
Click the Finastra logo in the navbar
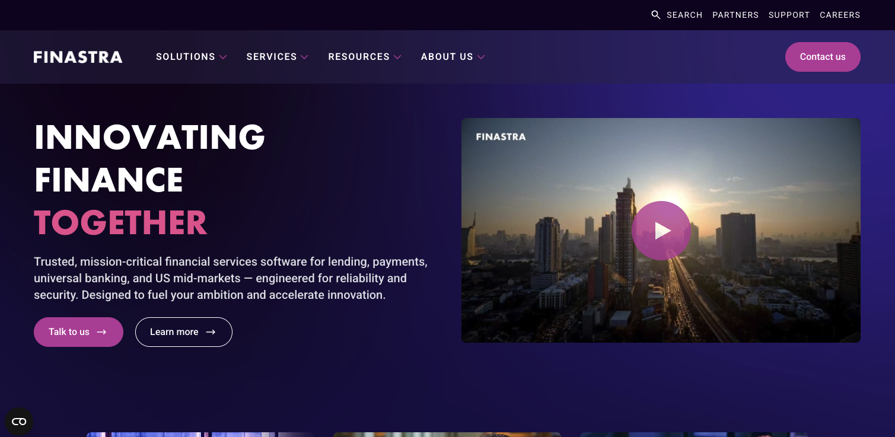pos(78,56)
